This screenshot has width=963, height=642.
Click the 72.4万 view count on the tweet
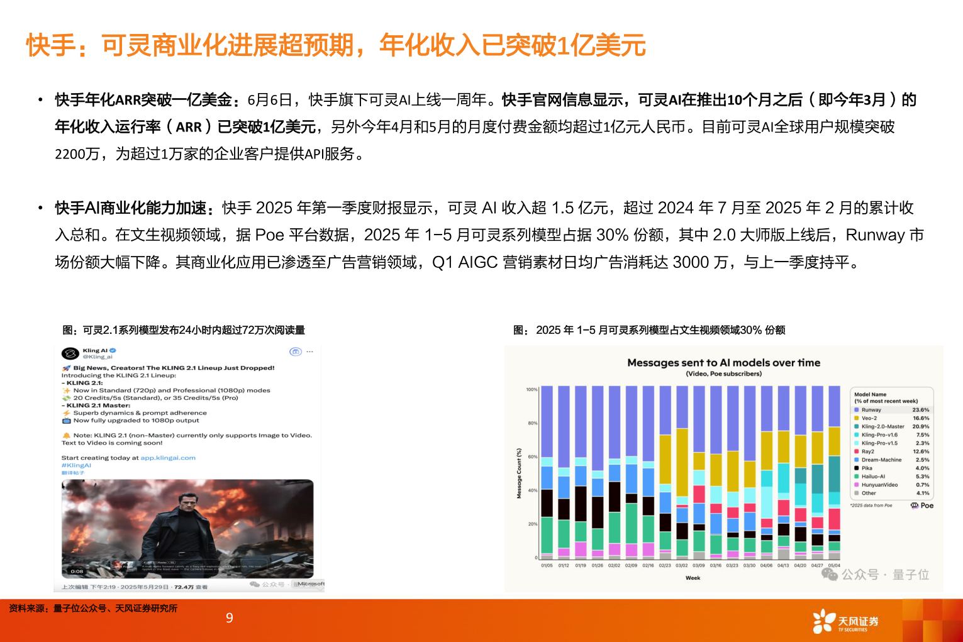tap(184, 587)
